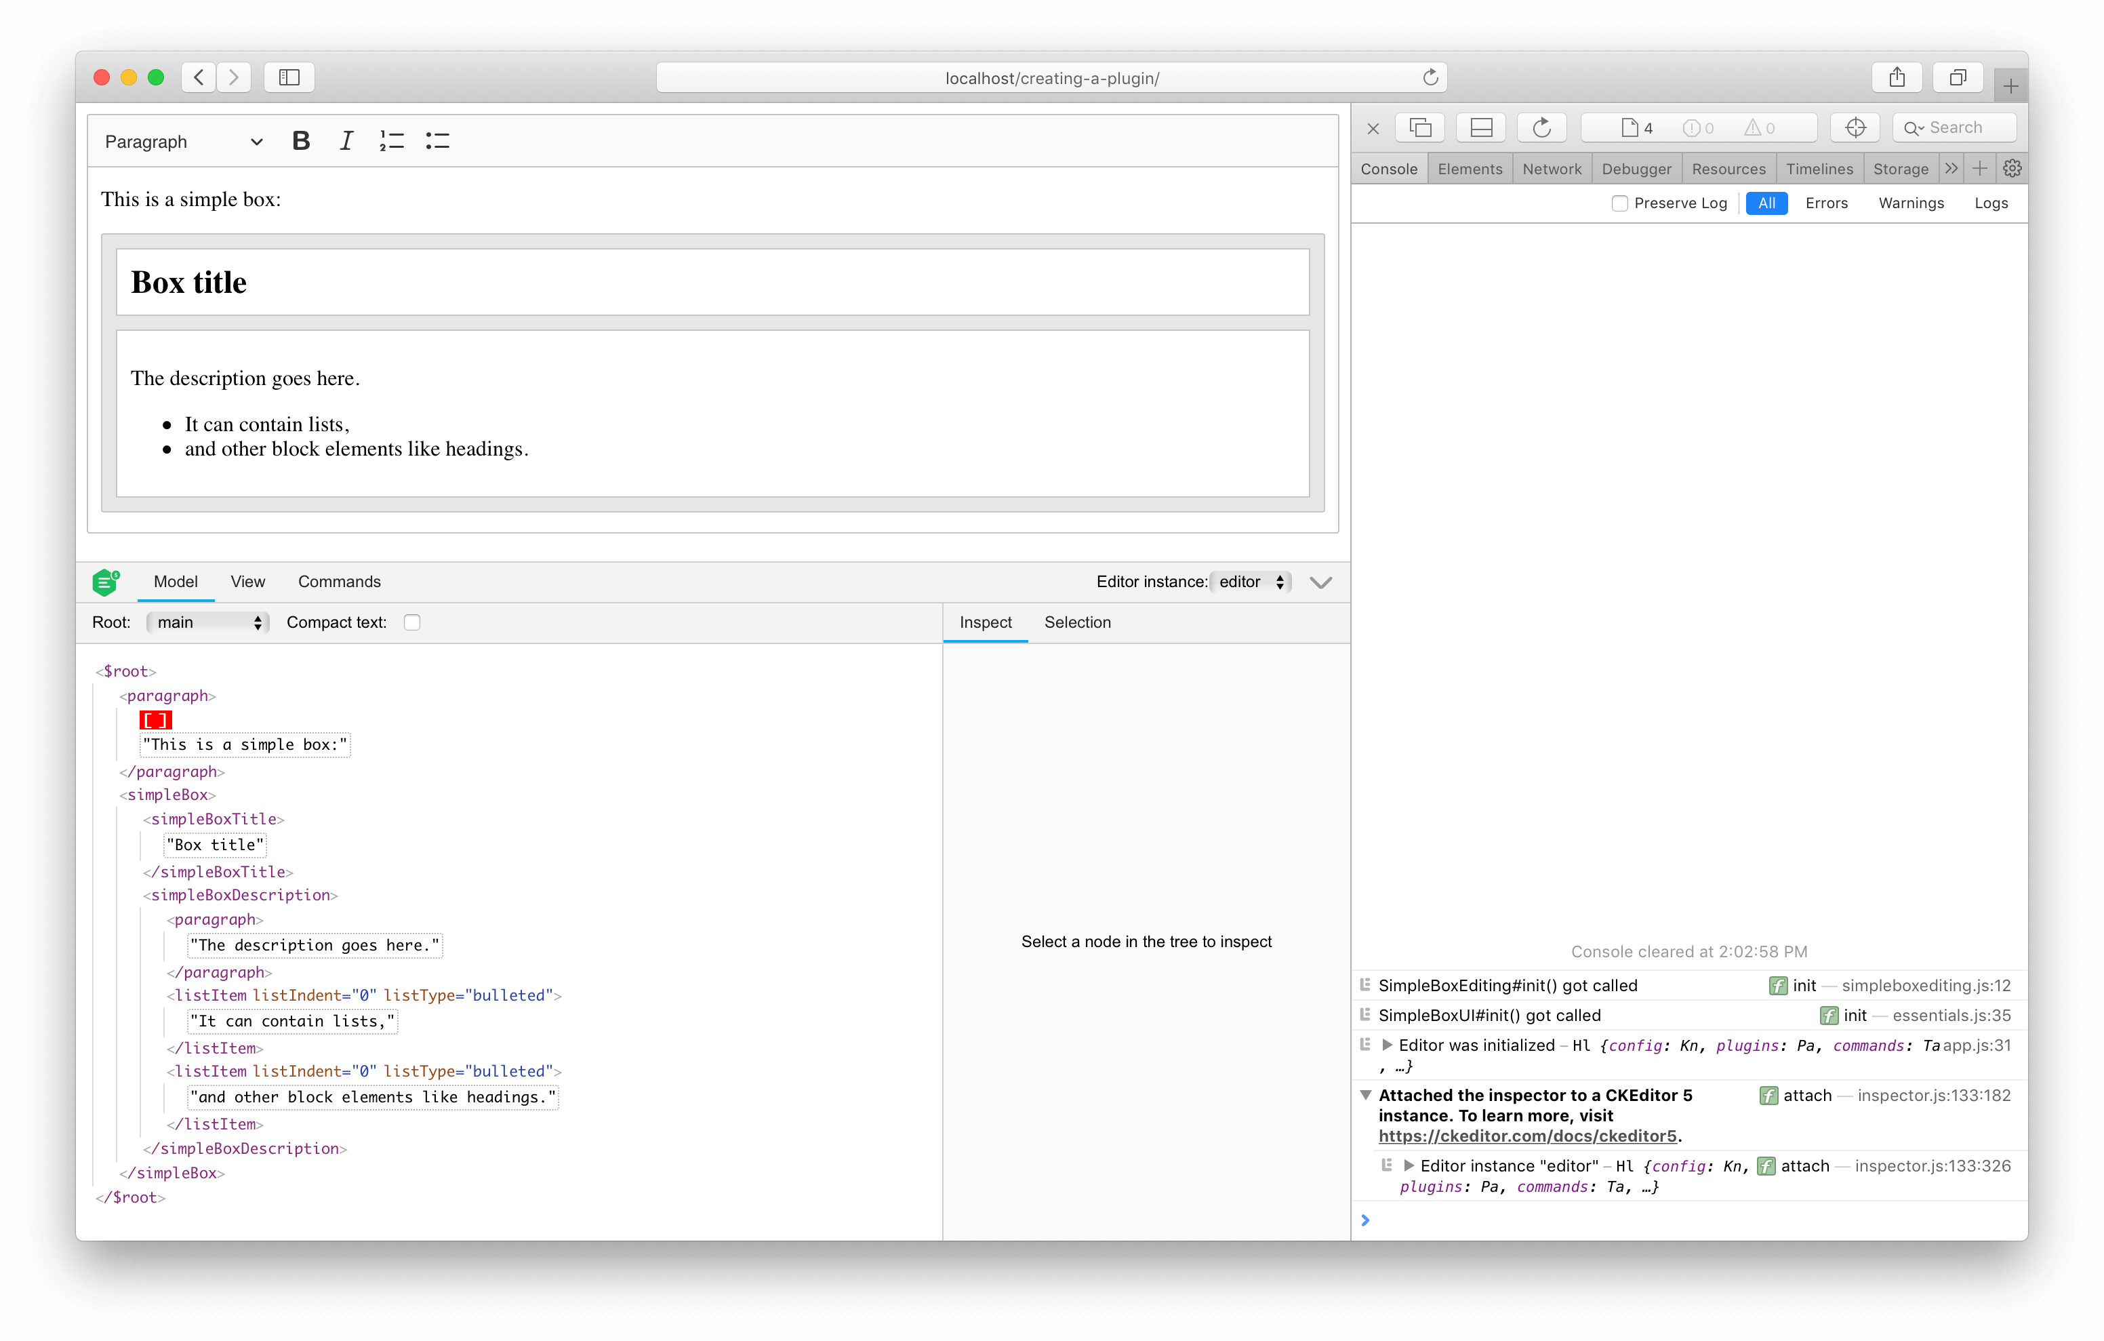Click the Italic formatting icon
The image size is (2104, 1341).
344,141
